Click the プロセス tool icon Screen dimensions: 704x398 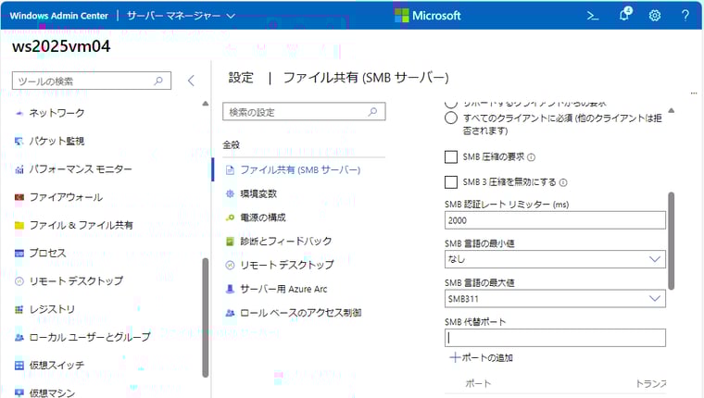pyautogui.click(x=19, y=253)
